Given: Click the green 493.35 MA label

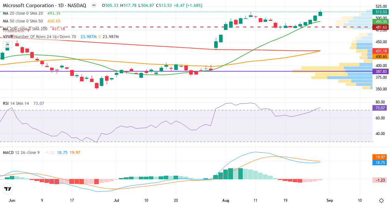Looking at the screenshot, I should 381,21.
